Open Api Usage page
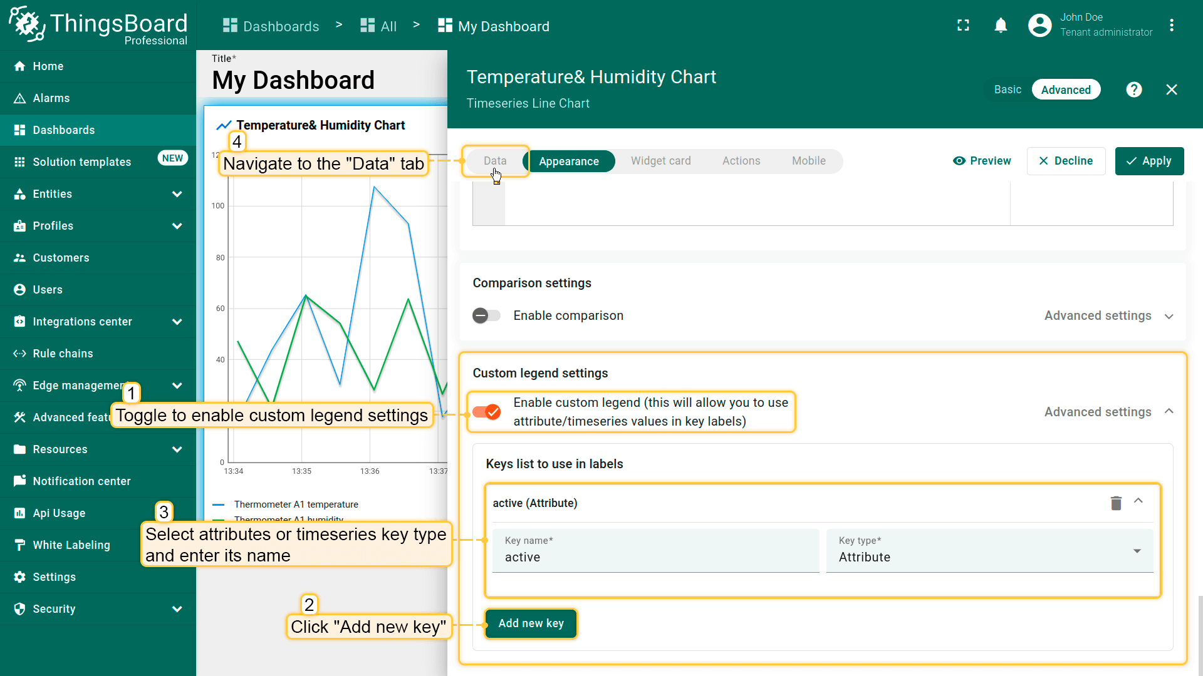 [59, 513]
